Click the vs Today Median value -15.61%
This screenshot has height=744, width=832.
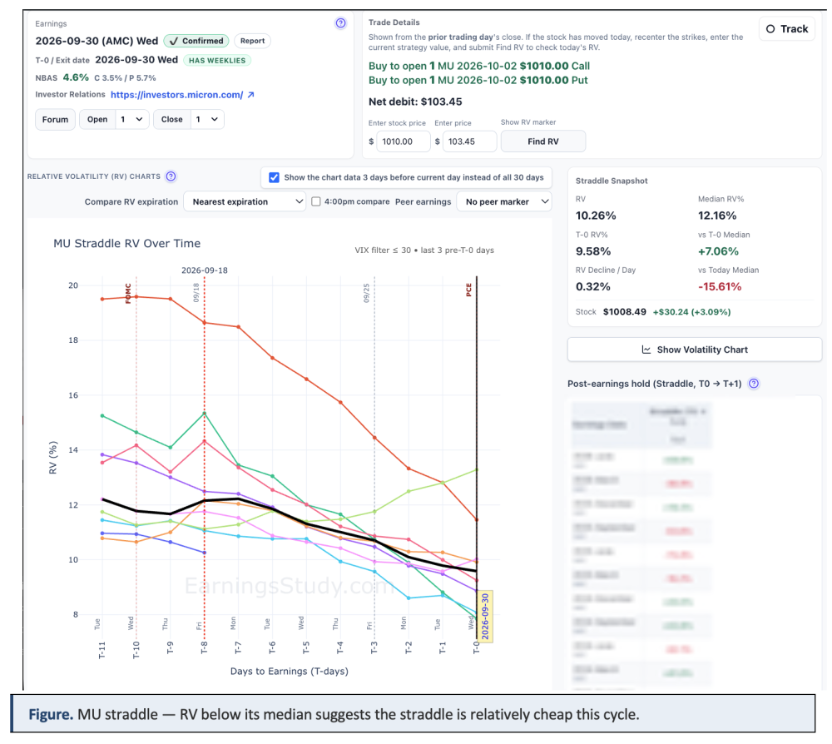tap(720, 286)
